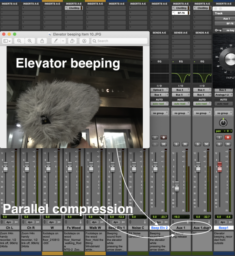Open Optical 3 input selector on Beep Elv 2
This screenshot has height=256, width=235.
[x=159, y=90]
